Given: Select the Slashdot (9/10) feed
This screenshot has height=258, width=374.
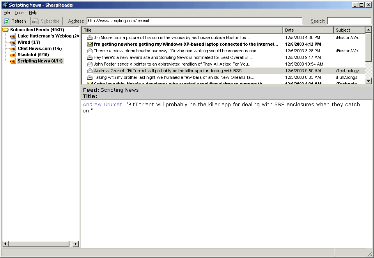Looking at the screenshot, I should point(33,55).
